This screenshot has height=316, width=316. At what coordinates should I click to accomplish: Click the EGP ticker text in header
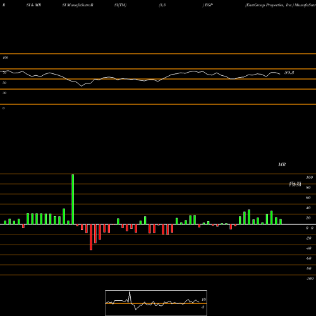coord(209,5)
